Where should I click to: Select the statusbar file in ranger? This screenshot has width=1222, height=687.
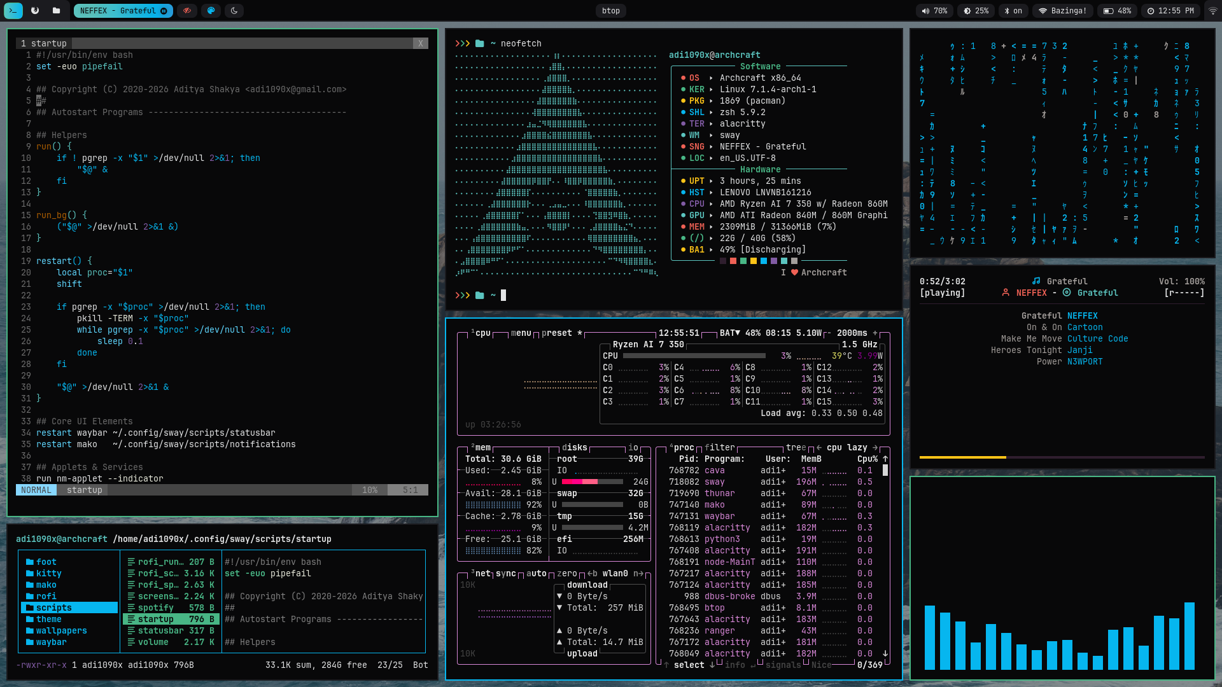click(171, 630)
